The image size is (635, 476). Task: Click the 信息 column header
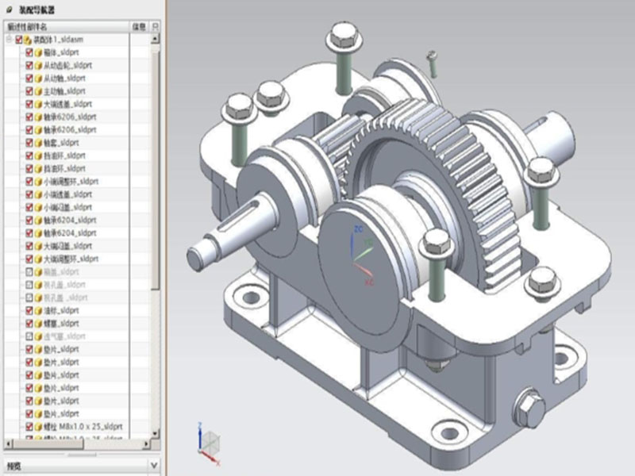tap(139, 26)
